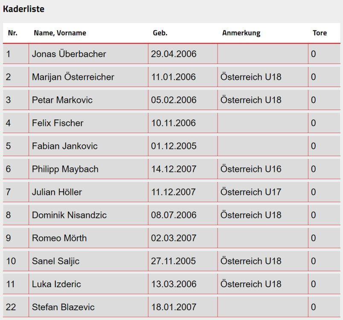The height and width of the screenshot is (320, 343).
Task: Click the Kaderliste heading
Action: (x=23, y=9)
